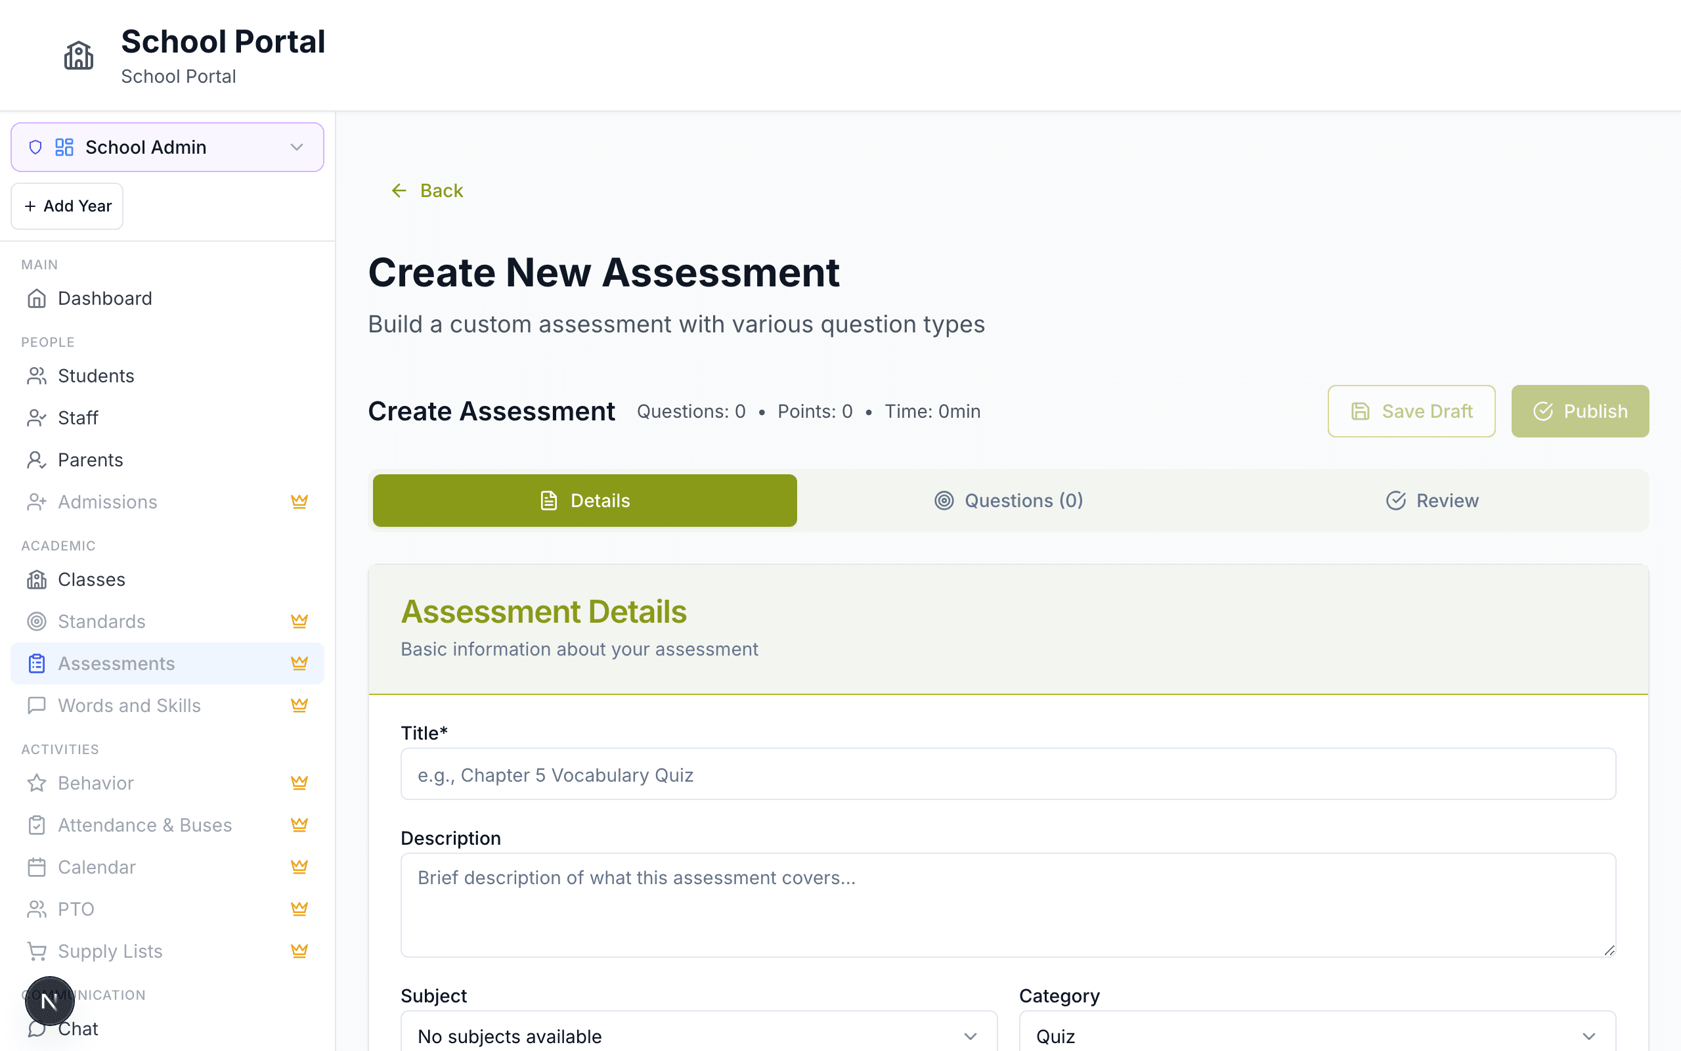
Task: Click Save Draft
Action: (x=1412, y=411)
